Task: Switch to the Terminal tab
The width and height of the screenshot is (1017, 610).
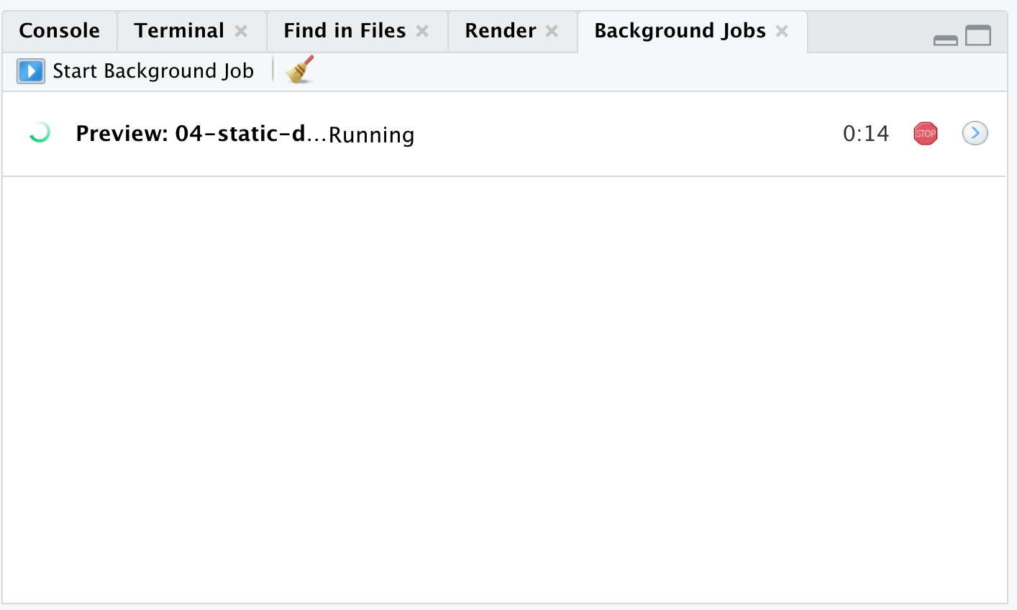Action: pos(179,31)
